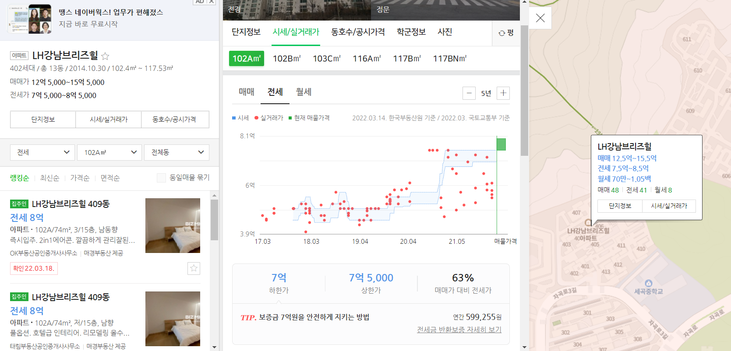Click the green 현재 매물가격 bar on chart
Viewport: 731px width, 351px height.
point(501,144)
